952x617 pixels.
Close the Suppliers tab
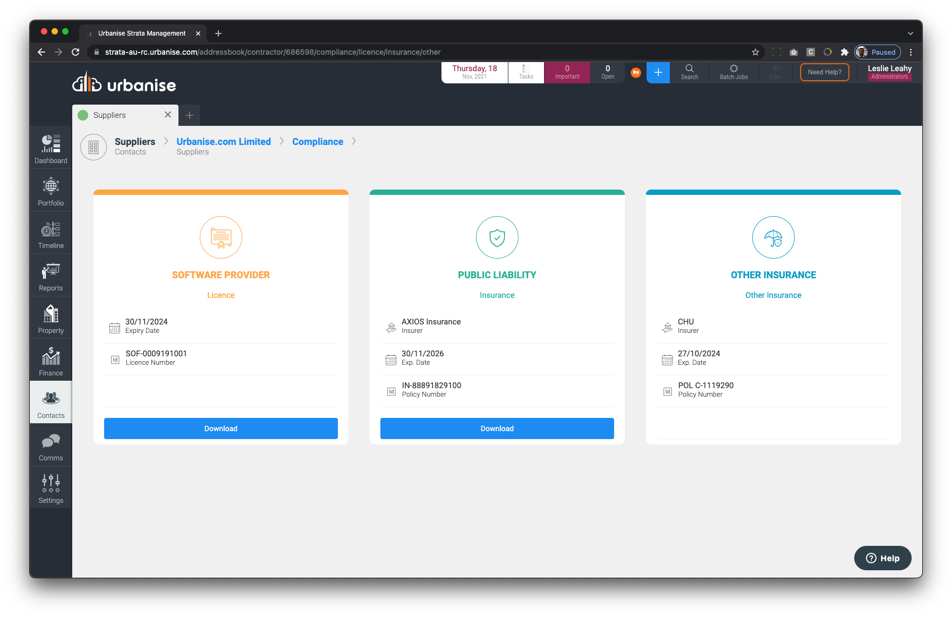tap(168, 115)
